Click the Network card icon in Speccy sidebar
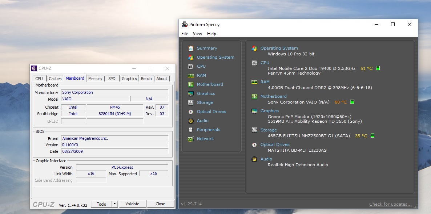Image resolution: width=431 pixels, height=214 pixels. (x=191, y=139)
